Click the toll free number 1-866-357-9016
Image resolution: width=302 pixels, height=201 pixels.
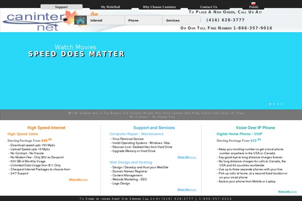click(x=253, y=28)
